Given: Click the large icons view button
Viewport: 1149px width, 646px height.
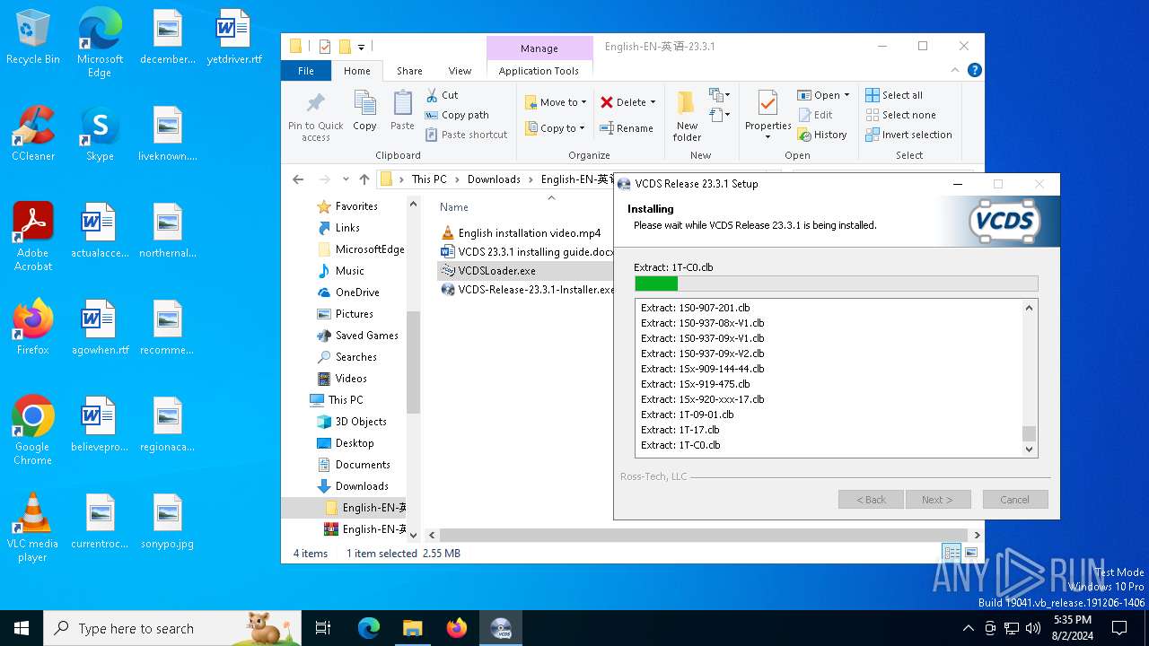Looking at the screenshot, I should 970,553.
